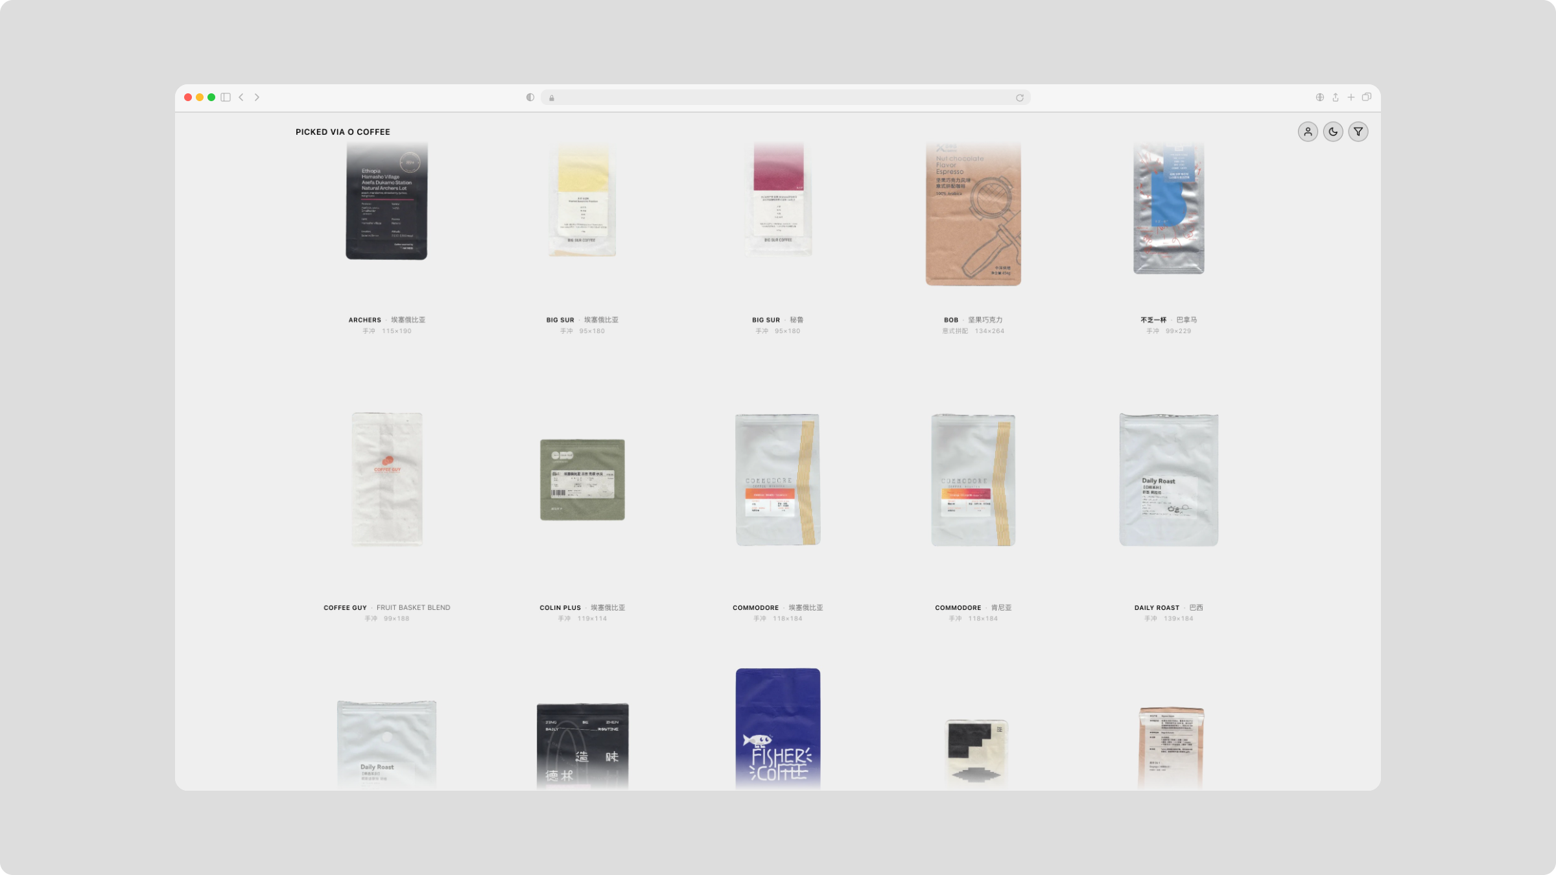Click the 99×188 size text
This screenshot has height=875, width=1556.
click(397, 619)
